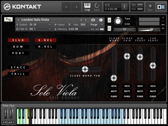
Task: Toggle the PV button
Action: coord(163,28)
